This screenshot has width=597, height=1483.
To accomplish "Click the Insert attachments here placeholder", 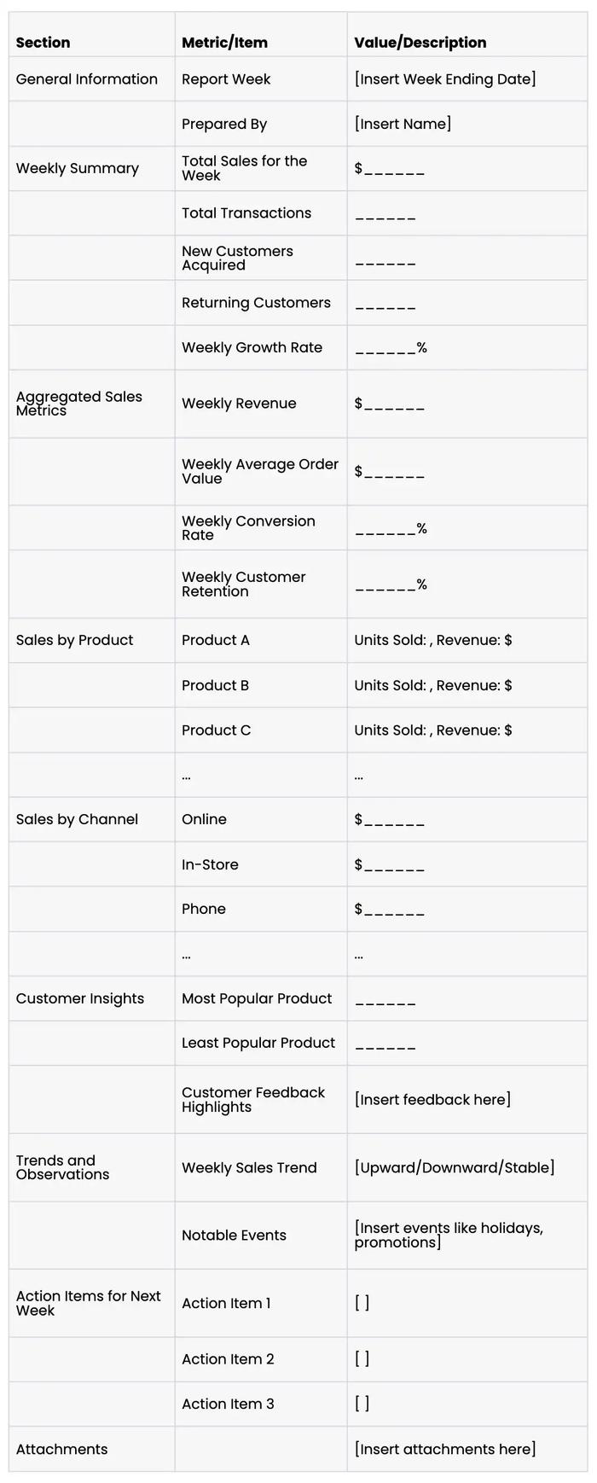I will pos(445,1449).
